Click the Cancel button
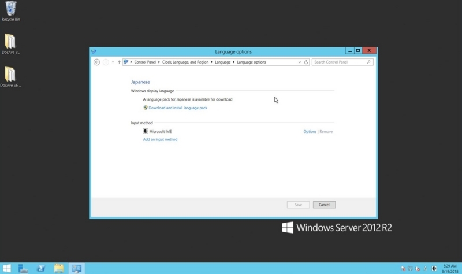The width and height of the screenshot is (462, 274). (324, 205)
